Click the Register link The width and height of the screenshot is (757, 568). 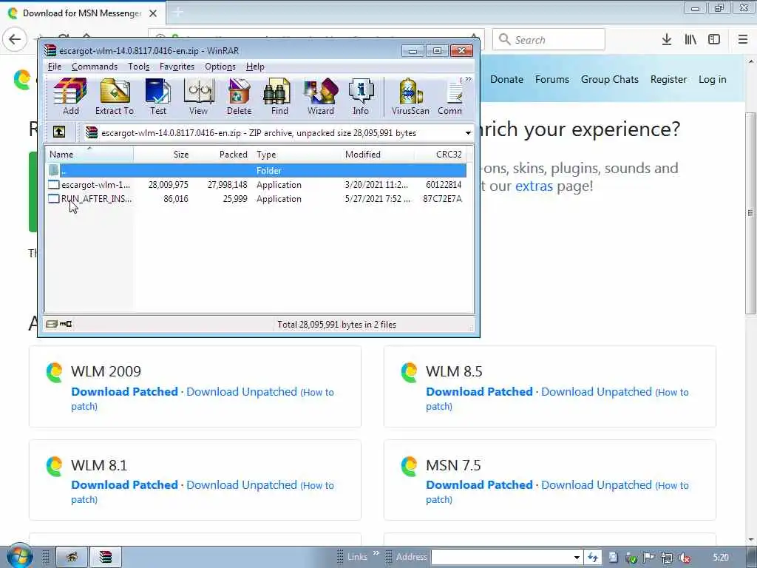click(x=668, y=79)
